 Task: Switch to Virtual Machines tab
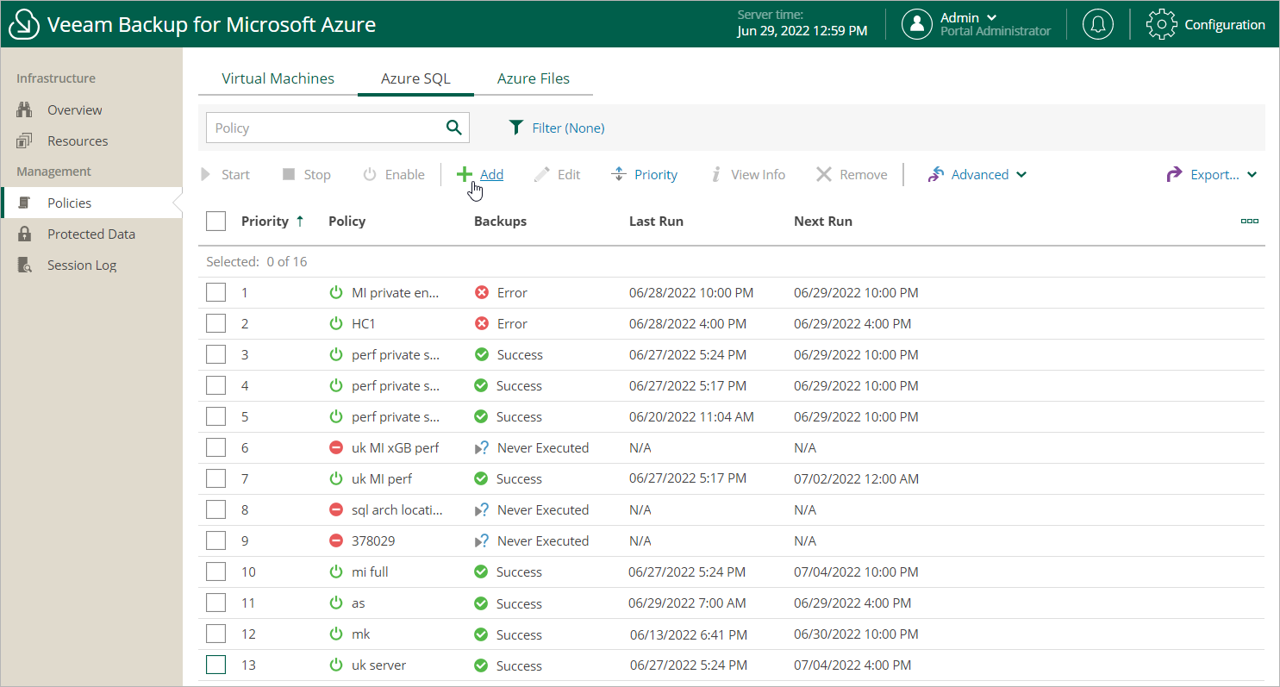[278, 78]
